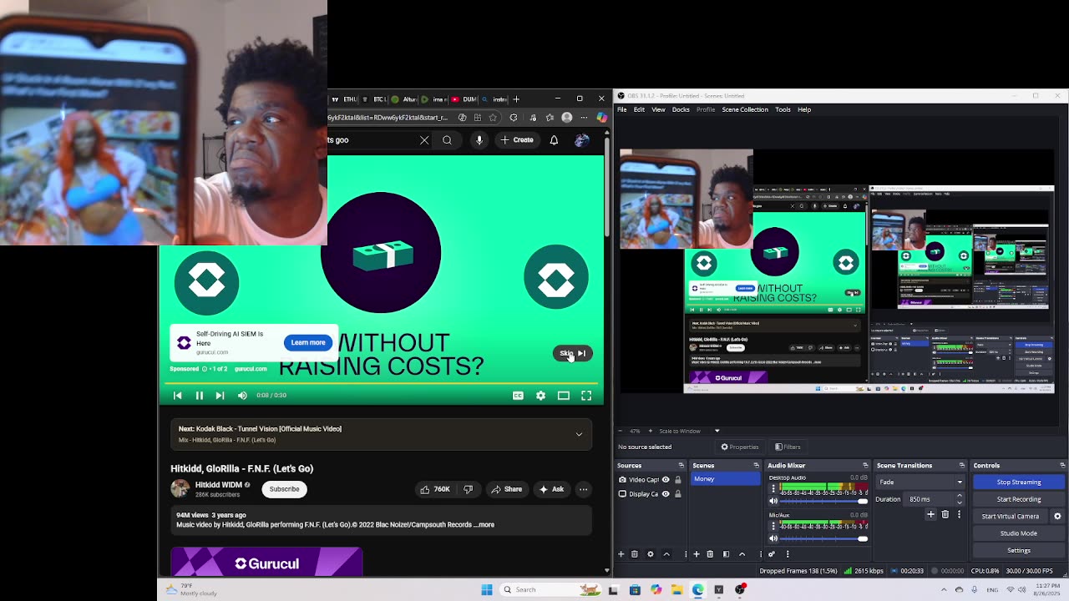Add a configurable scene transition
The image size is (1069, 601).
(x=931, y=514)
